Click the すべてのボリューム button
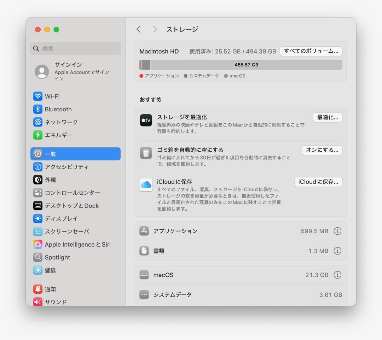 (311, 51)
